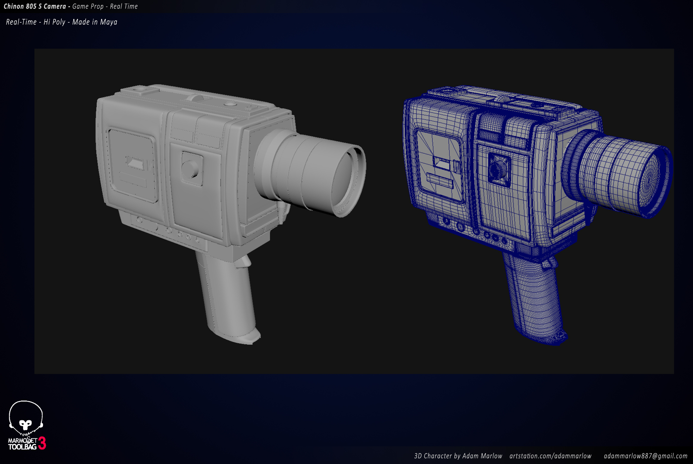Select the blue wireframe camera render
693x464 pixels.
pos(538,216)
